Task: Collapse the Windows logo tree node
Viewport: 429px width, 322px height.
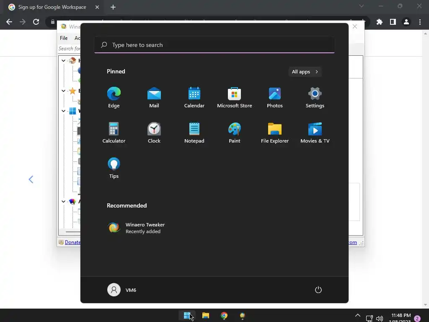Action: [x=64, y=111]
